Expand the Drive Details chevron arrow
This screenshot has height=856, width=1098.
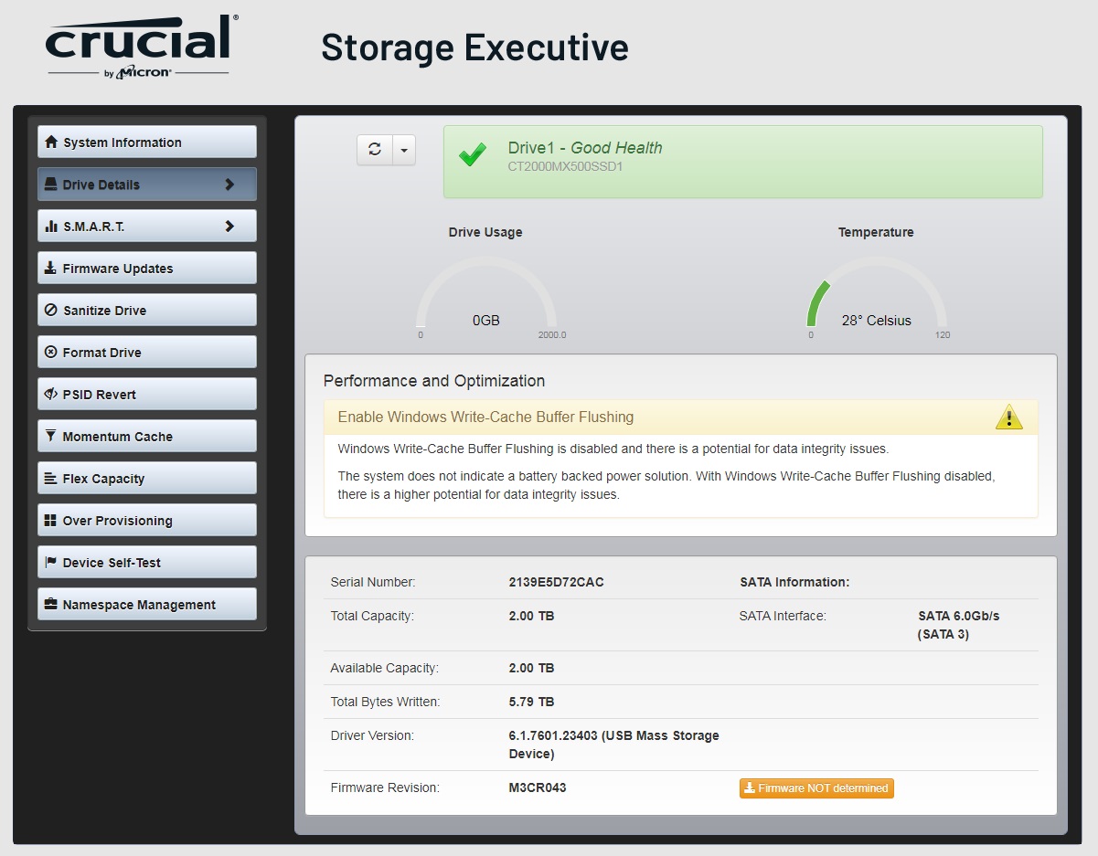229,185
